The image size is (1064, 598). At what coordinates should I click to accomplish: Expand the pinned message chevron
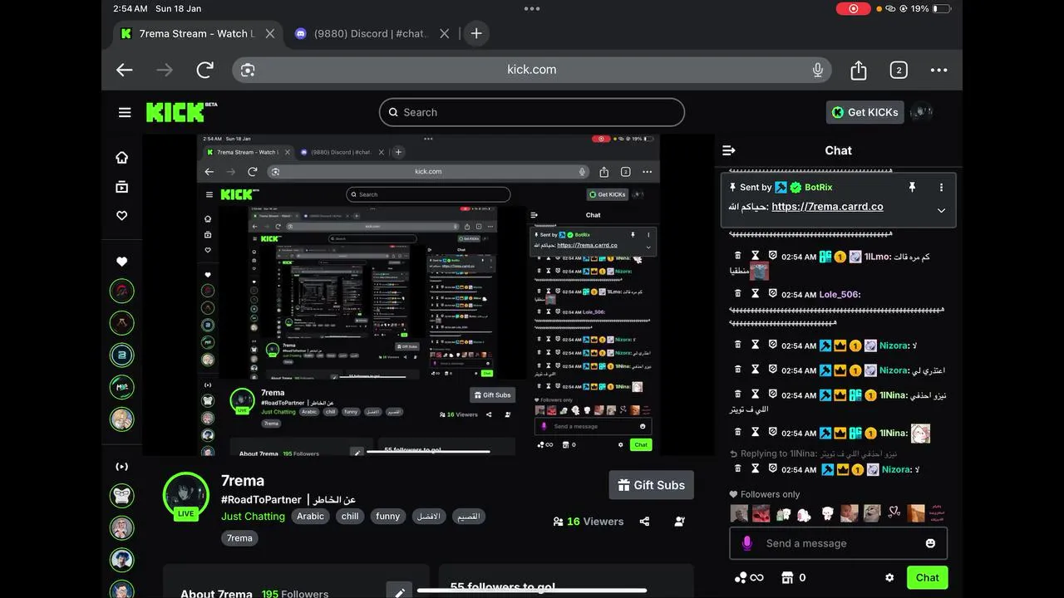click(x=941, y=210)
